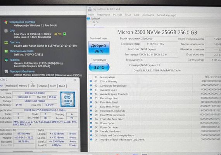The image size is (221, 155).
Task: Open the CPU section link in Speccy
Action: pyautogui.click(x=12, y=31)
